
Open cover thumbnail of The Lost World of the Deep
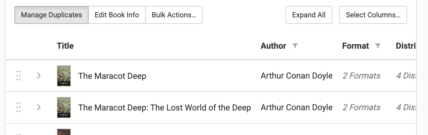click(x=64, y=107)
